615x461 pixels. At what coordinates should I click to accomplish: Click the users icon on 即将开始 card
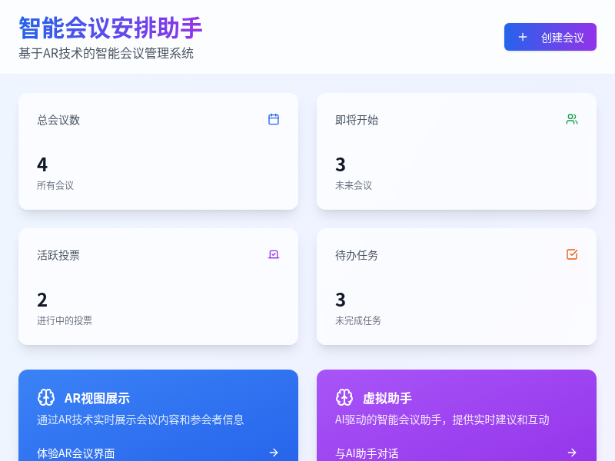(x=572, y=119)
